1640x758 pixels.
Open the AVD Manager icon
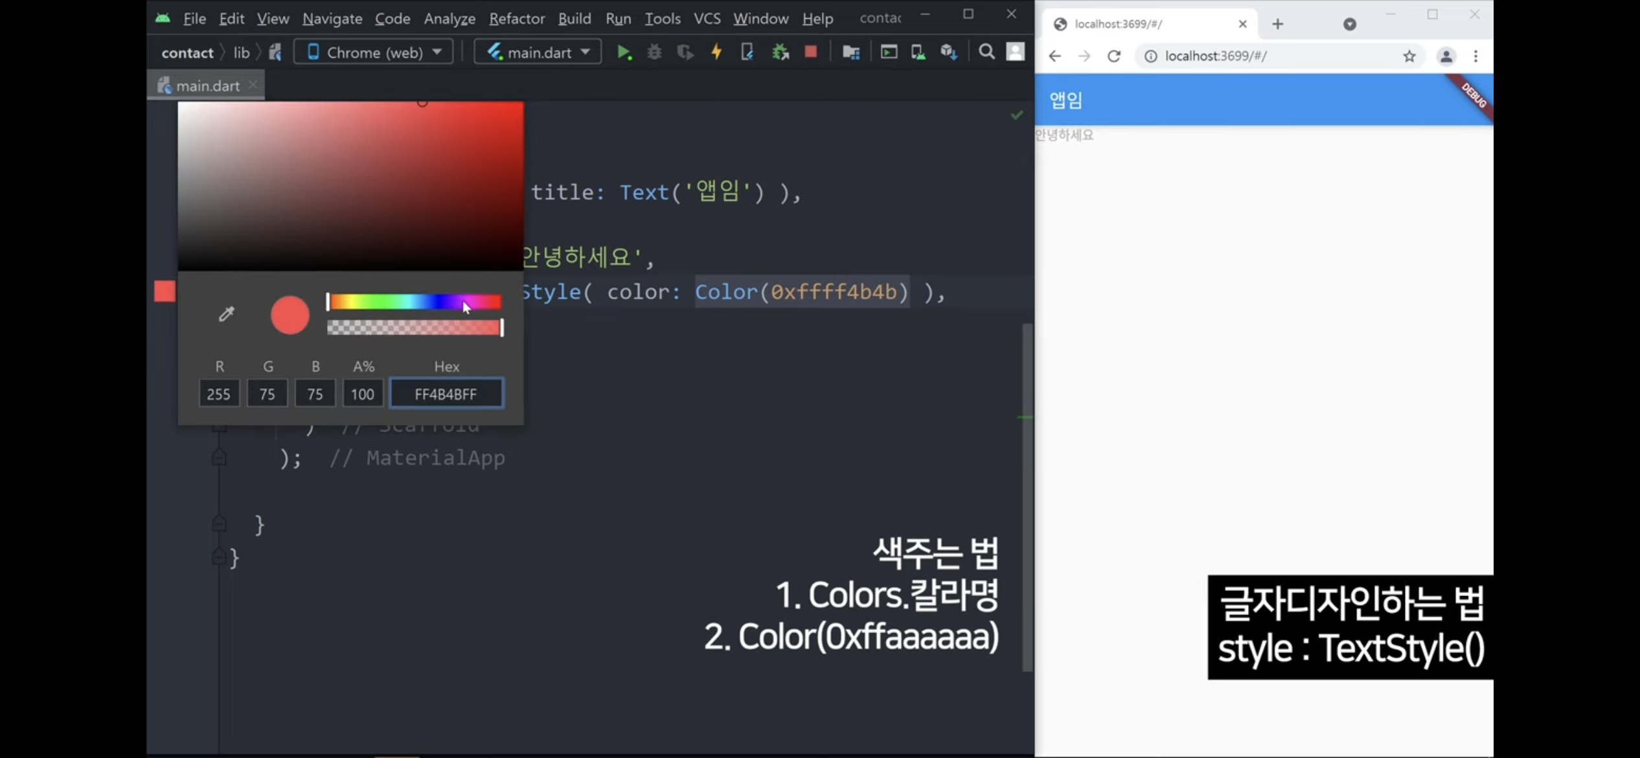pos(918,52)
